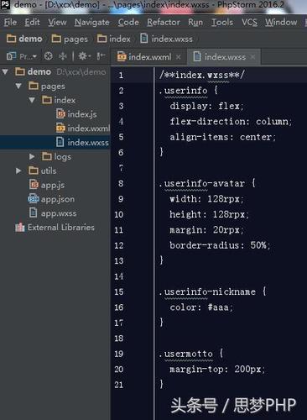Open the Tools menu
The width and height of the screenshot is (307, 420).
point(222,22)
